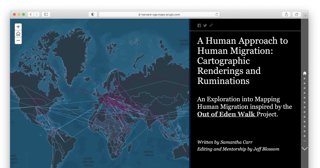Jump to story home section

pyautogui.click(x=305, y=73)
